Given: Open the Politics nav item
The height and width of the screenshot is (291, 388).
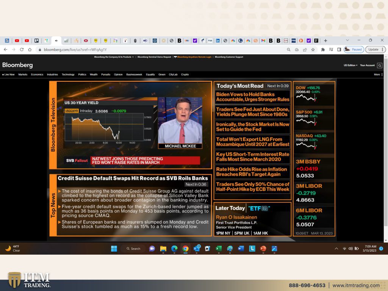Looking at the screenshot, I should click(82, 75).
